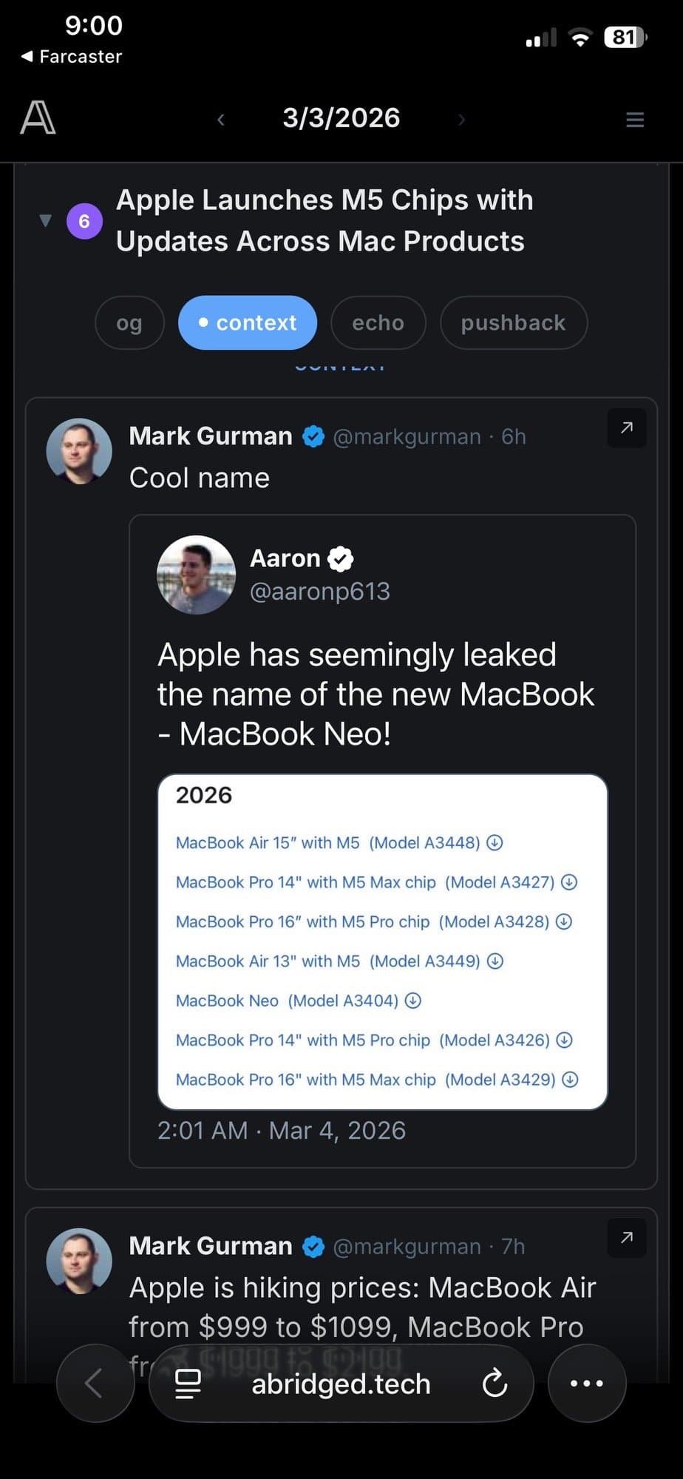
Task: Open the ellipsis options icon bottom right
Action: tap(587, 1383)
